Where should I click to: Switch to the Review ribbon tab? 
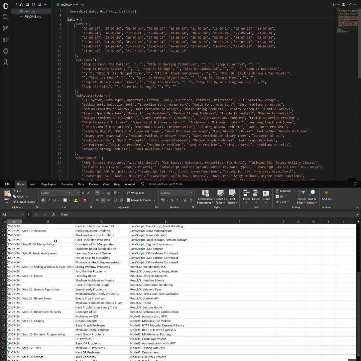click(93, 184)
